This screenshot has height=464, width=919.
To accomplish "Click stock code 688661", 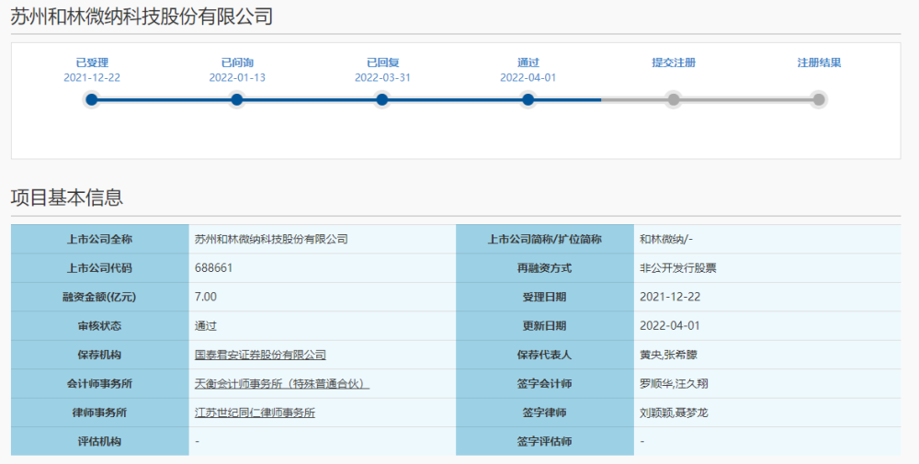I will coord(213,267).
